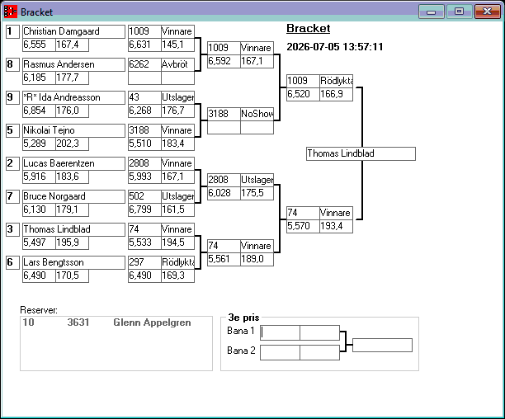505x419 pixels.
Task: Minimize the Bracket window
Action: click(432, 12)
